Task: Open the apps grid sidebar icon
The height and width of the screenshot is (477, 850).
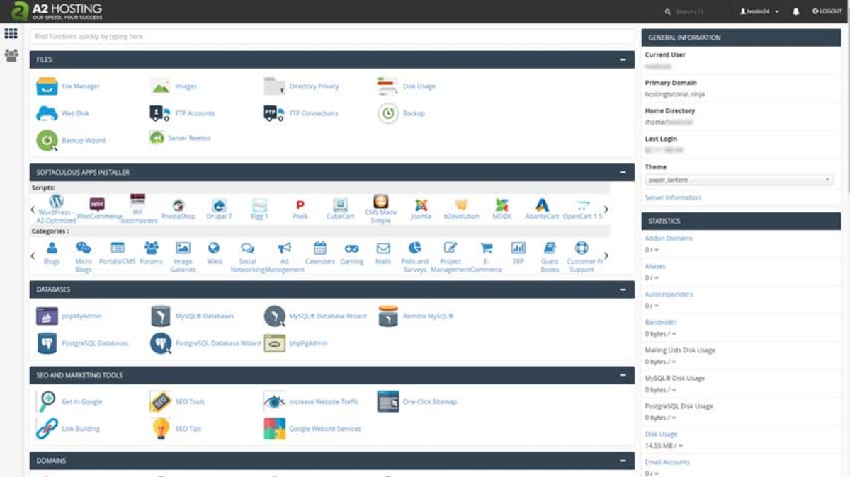Action: tap(11, 33)
